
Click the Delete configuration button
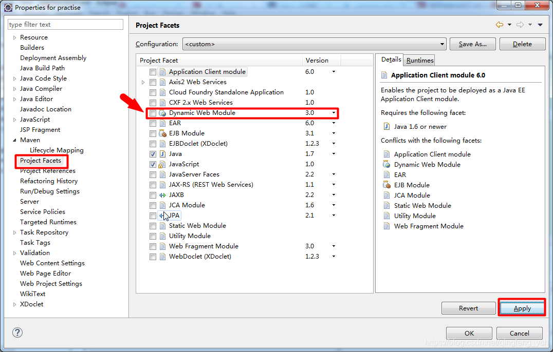coord(522,44)
